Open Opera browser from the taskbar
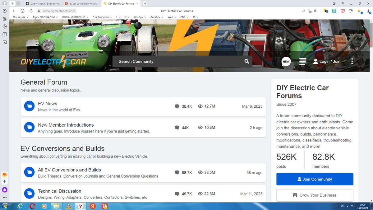Image resolution: width=373 pixels, height=210 pixels. [32, 206]
